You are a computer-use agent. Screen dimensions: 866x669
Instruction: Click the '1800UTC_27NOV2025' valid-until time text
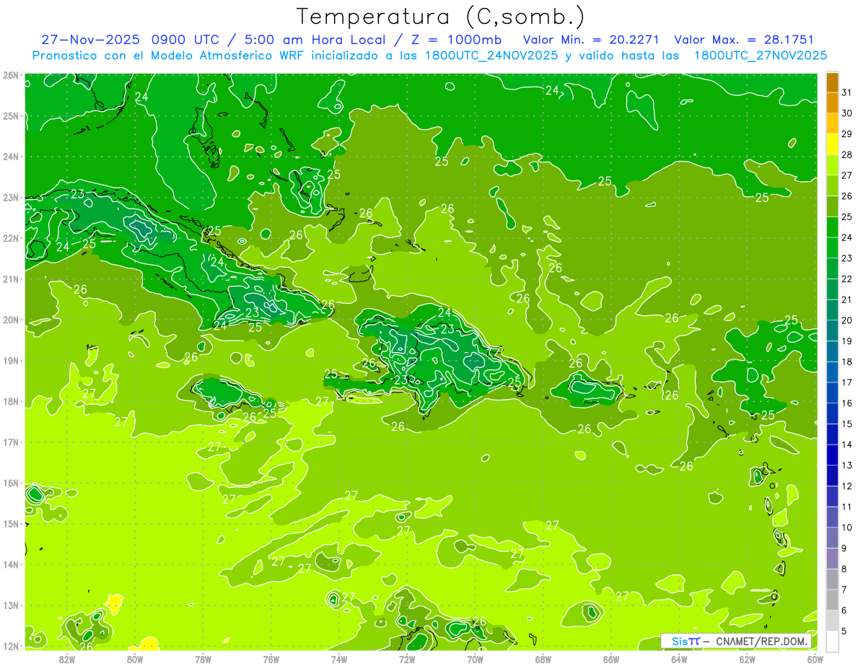click(760, 56)
